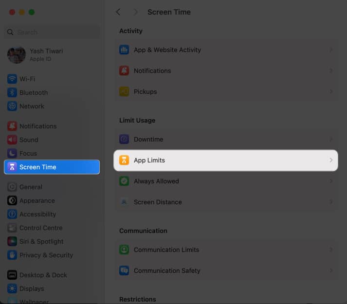Expand the Always Allowed row chevron
This screenshot has height=304, width=347.
click(331, 181)
